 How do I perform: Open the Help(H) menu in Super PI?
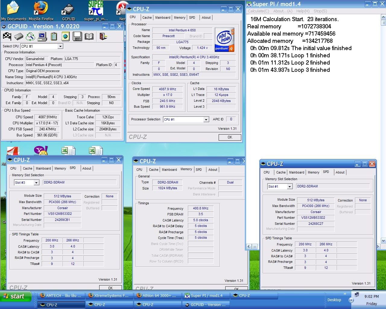303,11
